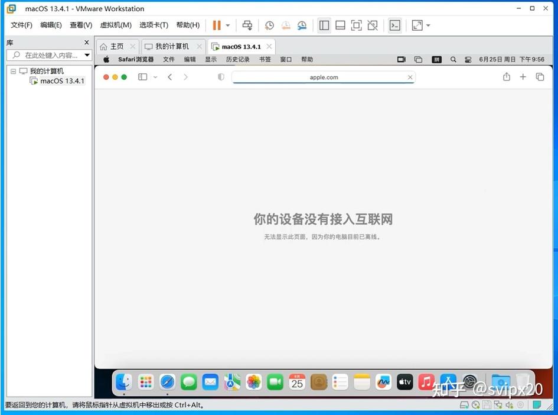The height and width of the screenshot is (415, 558).
Task: Open FaceTime from the Dock
Action: (x=275, y=382)
